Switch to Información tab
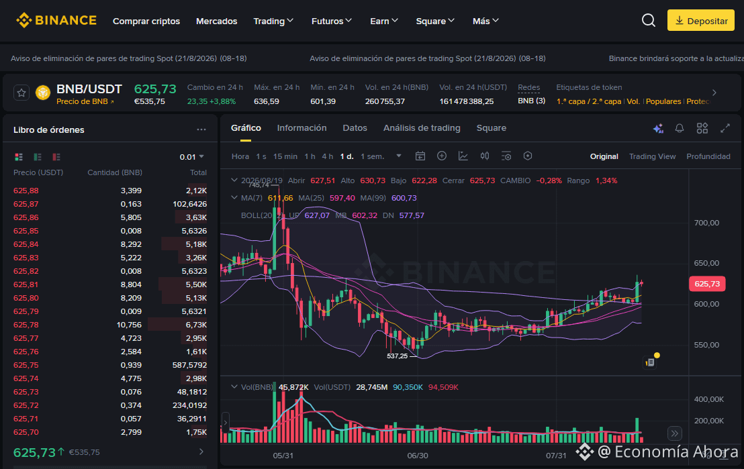This screenshot has height=469, width=744. [x=301, y=128]
